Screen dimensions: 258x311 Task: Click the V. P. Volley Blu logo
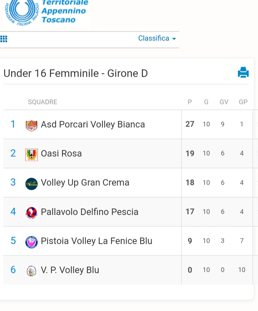point(32,271)
